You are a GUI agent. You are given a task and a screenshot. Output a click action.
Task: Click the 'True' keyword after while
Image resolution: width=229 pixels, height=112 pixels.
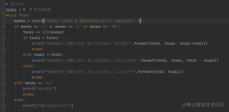click(23, 15)
